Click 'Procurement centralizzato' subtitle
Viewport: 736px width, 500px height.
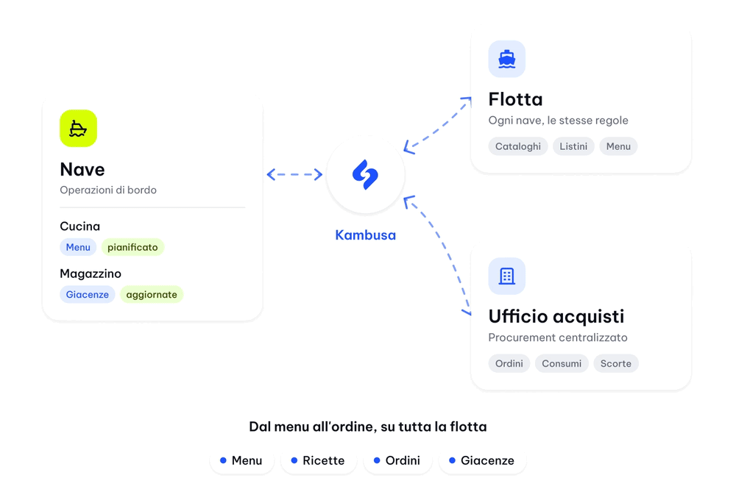pyautogui.click(x=558, y=337)
